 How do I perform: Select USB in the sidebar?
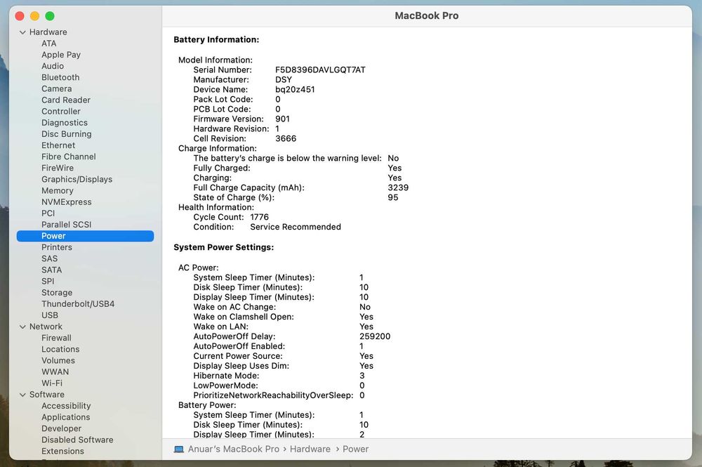(50, 315)
